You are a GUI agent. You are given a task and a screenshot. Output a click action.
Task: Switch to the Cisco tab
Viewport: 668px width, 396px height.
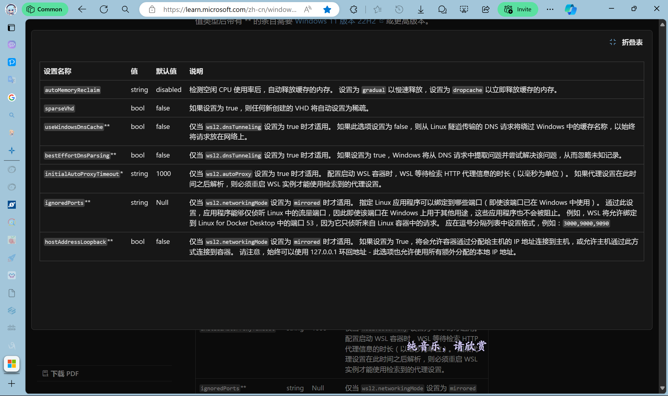pos(12,328)
